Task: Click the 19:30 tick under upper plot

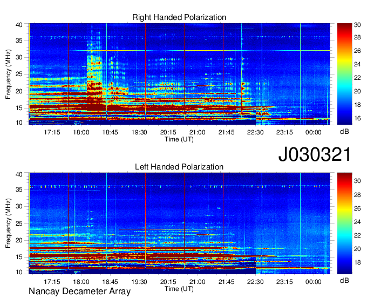Action: 139,132
